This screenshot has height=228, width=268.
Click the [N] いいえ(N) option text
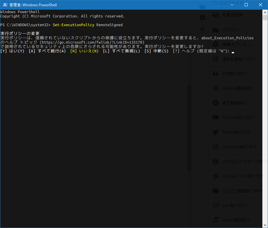tap(85, 51)
